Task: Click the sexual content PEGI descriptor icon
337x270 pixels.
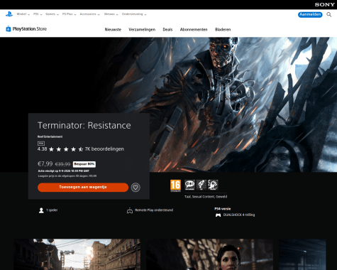Action: (x=201, y=185)
